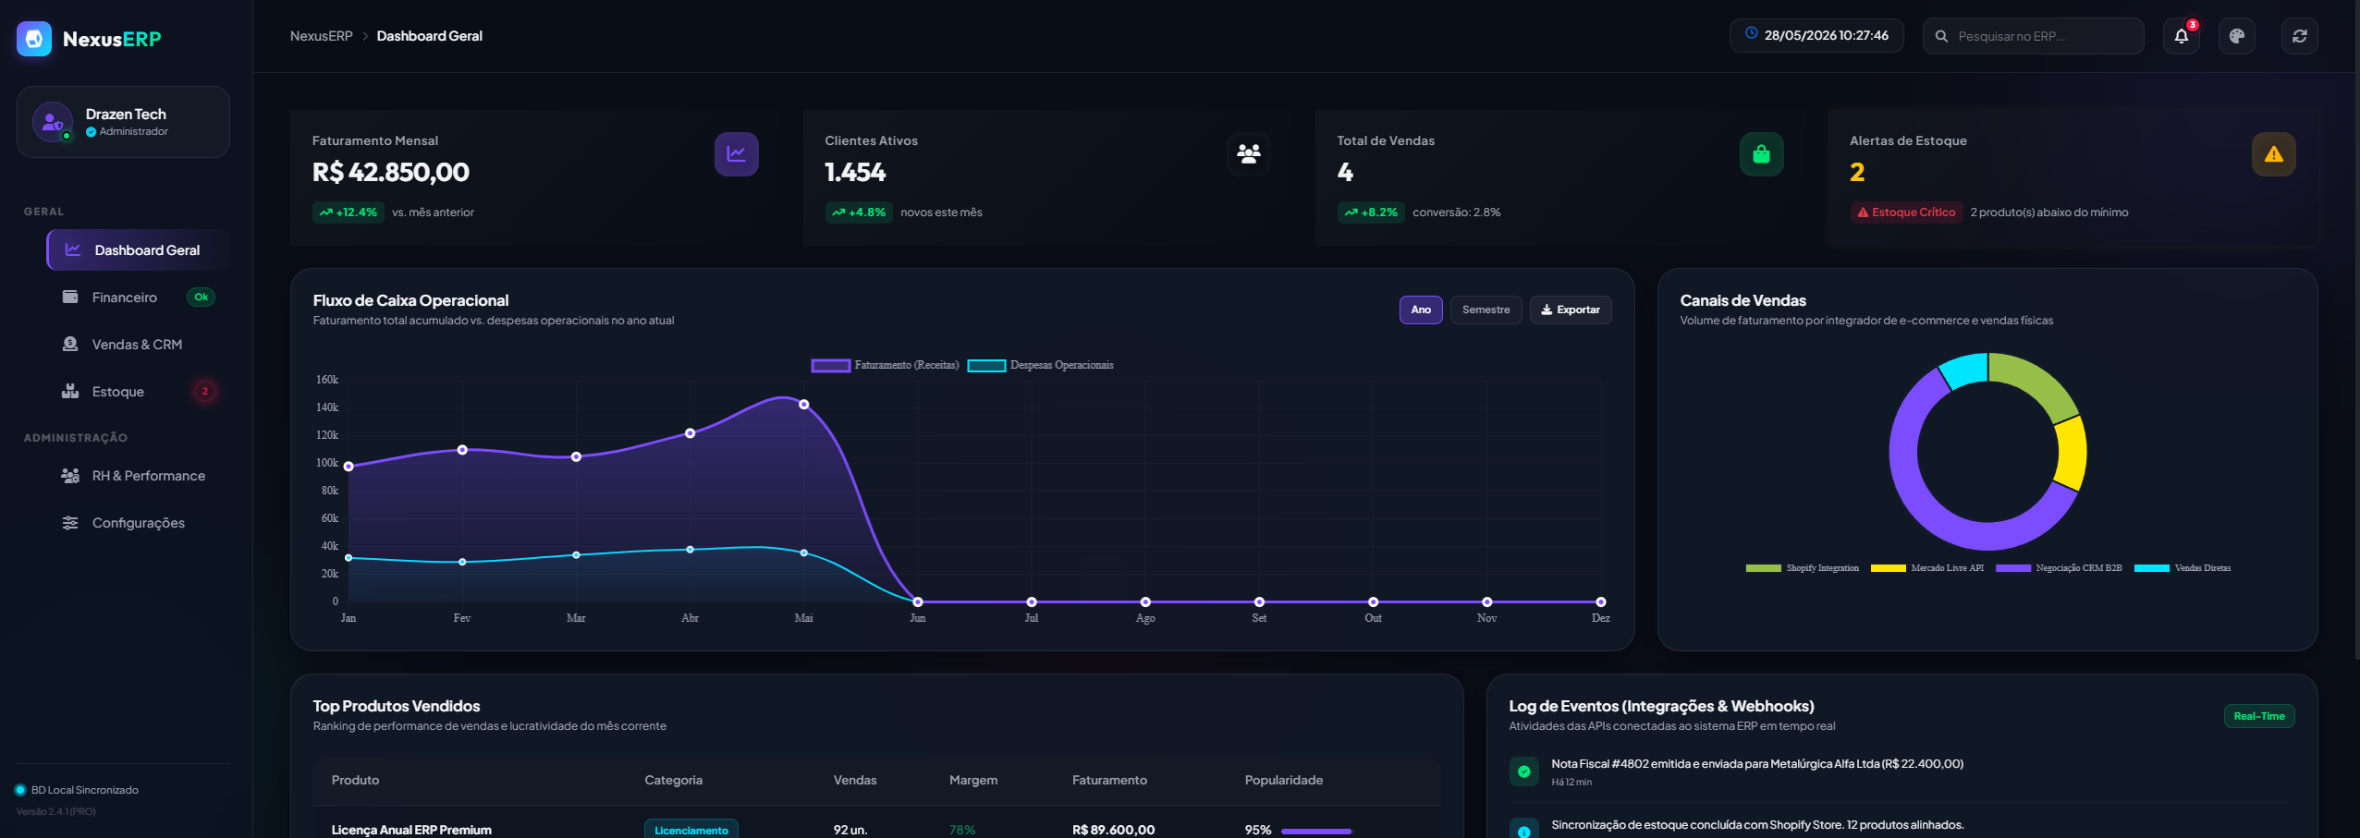Click the Negociação CRM B2B color swatch
Screen dimensions: 2360x838
[x=2012, y=568]
